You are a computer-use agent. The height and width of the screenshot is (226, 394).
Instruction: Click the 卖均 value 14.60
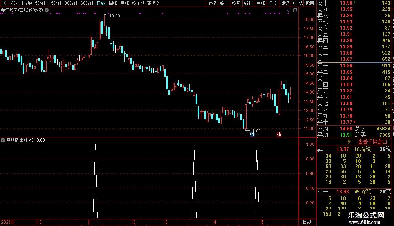(x=346, y=129)
